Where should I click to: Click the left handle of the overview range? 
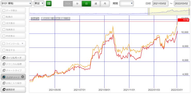tap(149, 12)
